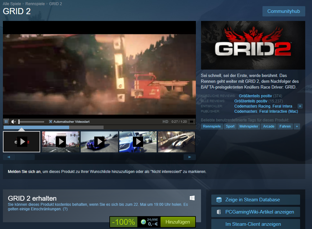Grab the thumbnail strip scrollbar handle
The image size is (312, 229).
tap(25, 157)
